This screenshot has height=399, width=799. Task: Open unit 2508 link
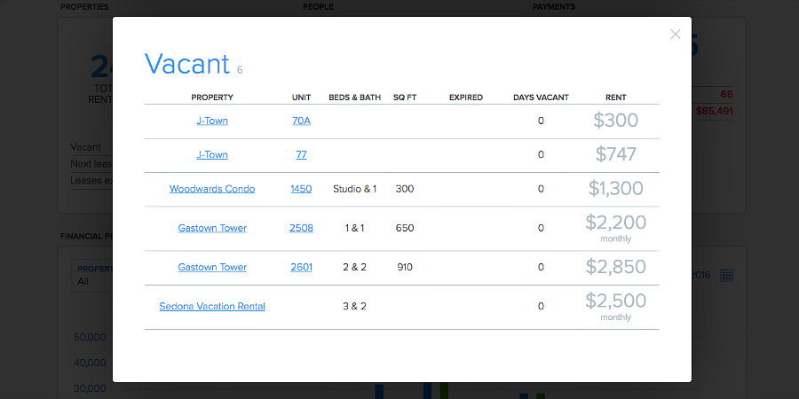pyautogui.click(x=301, y=228)
